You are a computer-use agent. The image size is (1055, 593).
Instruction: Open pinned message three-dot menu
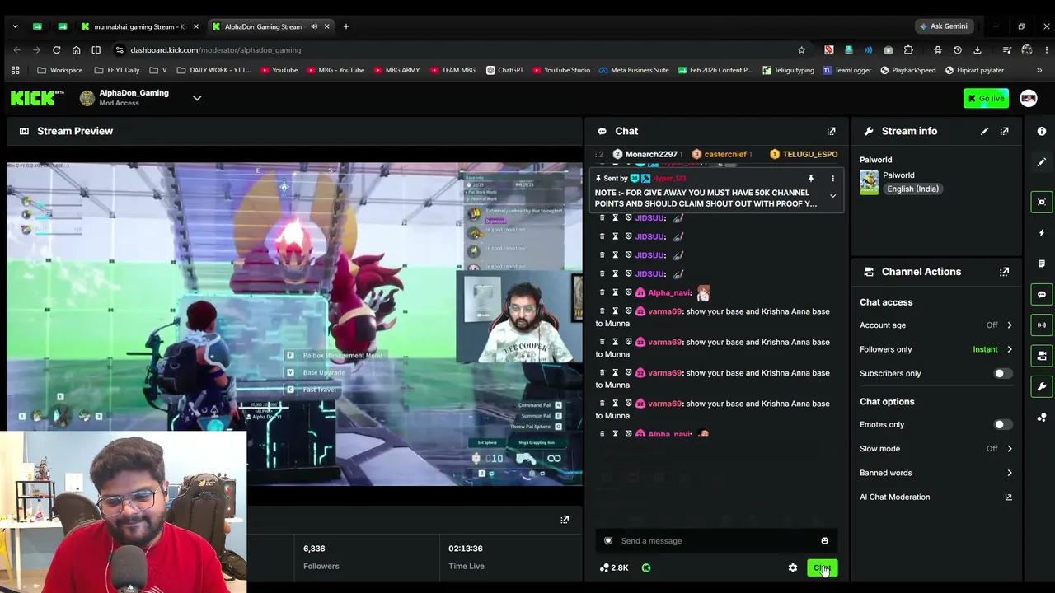coord(832,178)
